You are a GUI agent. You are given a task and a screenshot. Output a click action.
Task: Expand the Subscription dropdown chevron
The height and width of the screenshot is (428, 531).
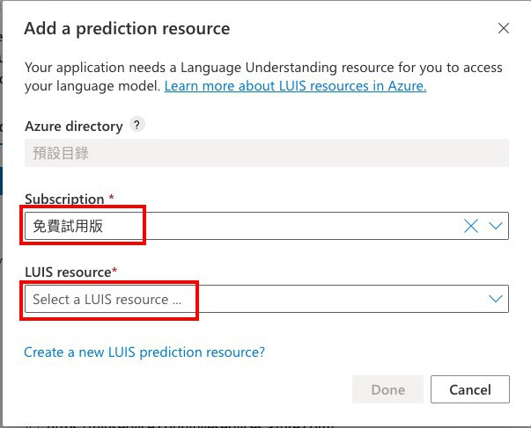496,226
